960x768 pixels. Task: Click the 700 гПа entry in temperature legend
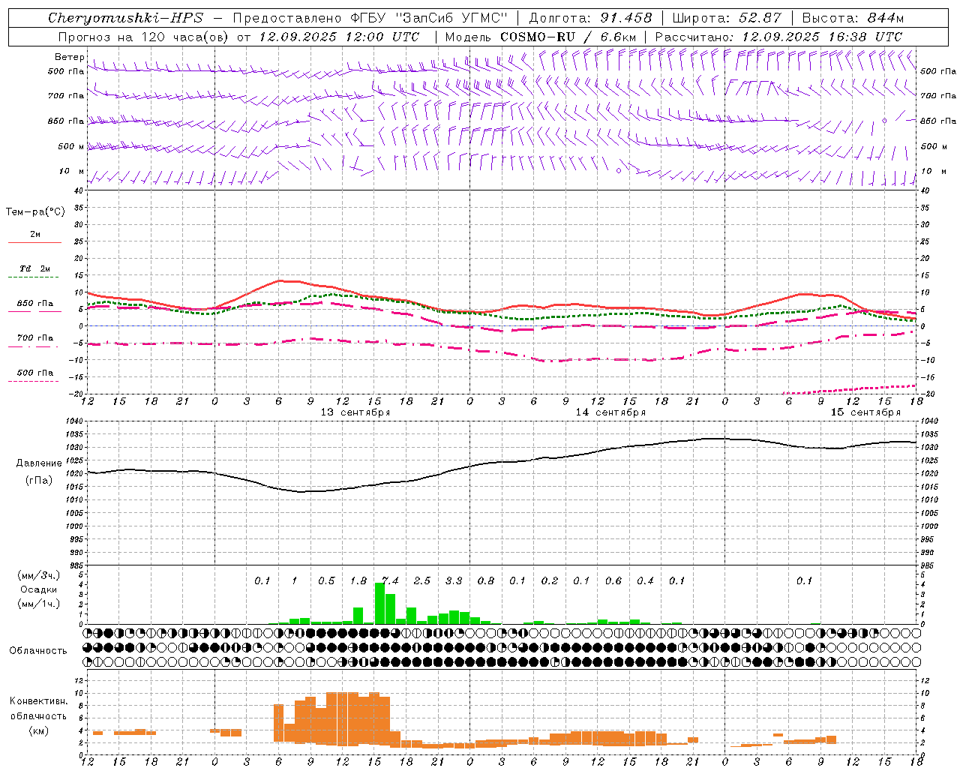[x=34, y=337]
